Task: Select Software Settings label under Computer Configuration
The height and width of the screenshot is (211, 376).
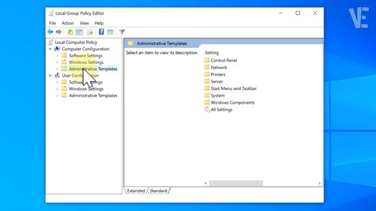Action: (86, 56)
